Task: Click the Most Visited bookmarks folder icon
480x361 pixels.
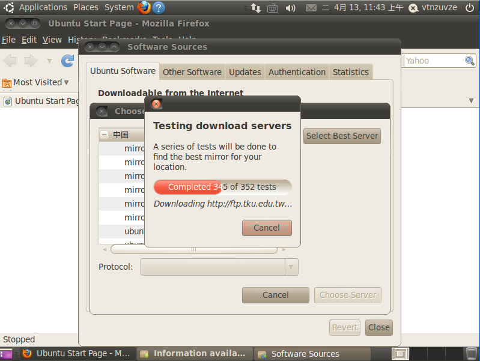Action: click(x=7, y=83)
